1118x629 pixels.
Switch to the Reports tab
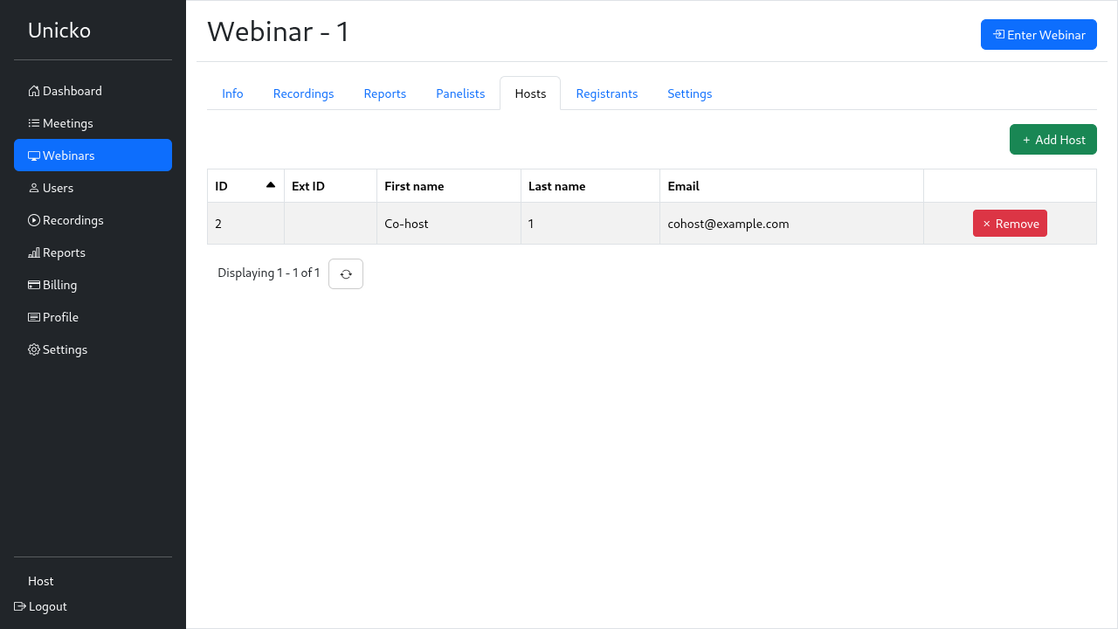click(385, 93)
